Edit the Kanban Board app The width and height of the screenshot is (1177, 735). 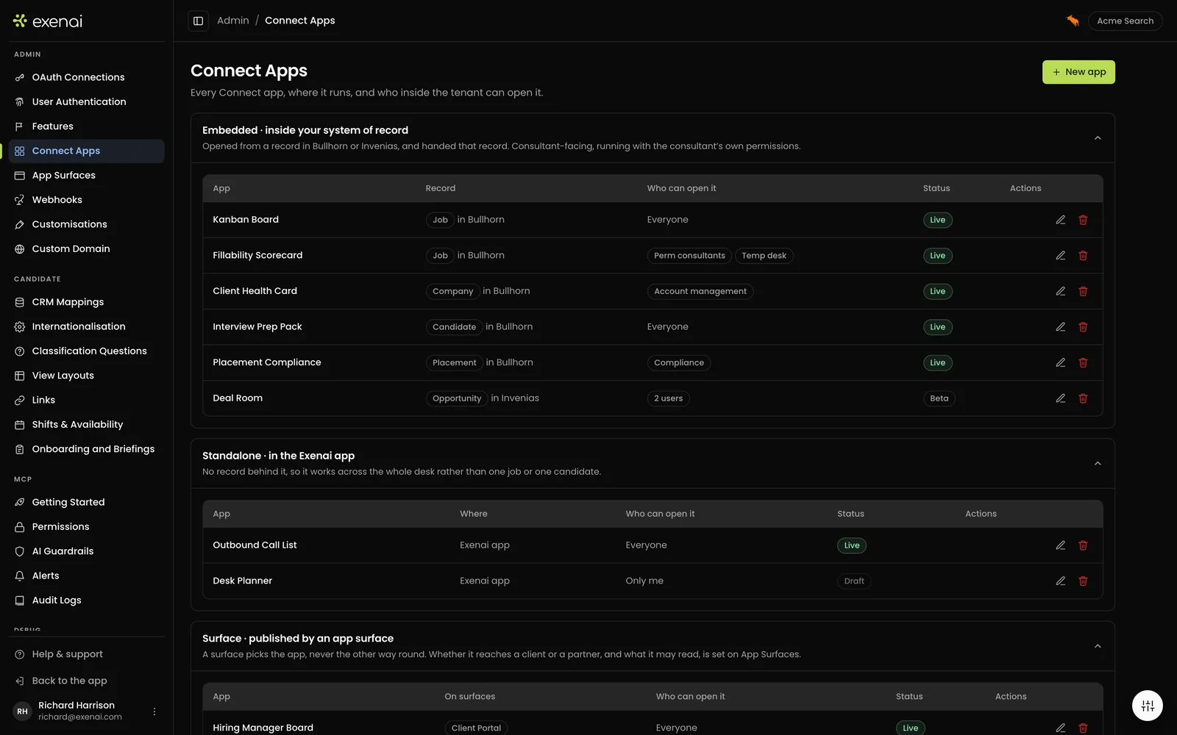click(1061, 220)
